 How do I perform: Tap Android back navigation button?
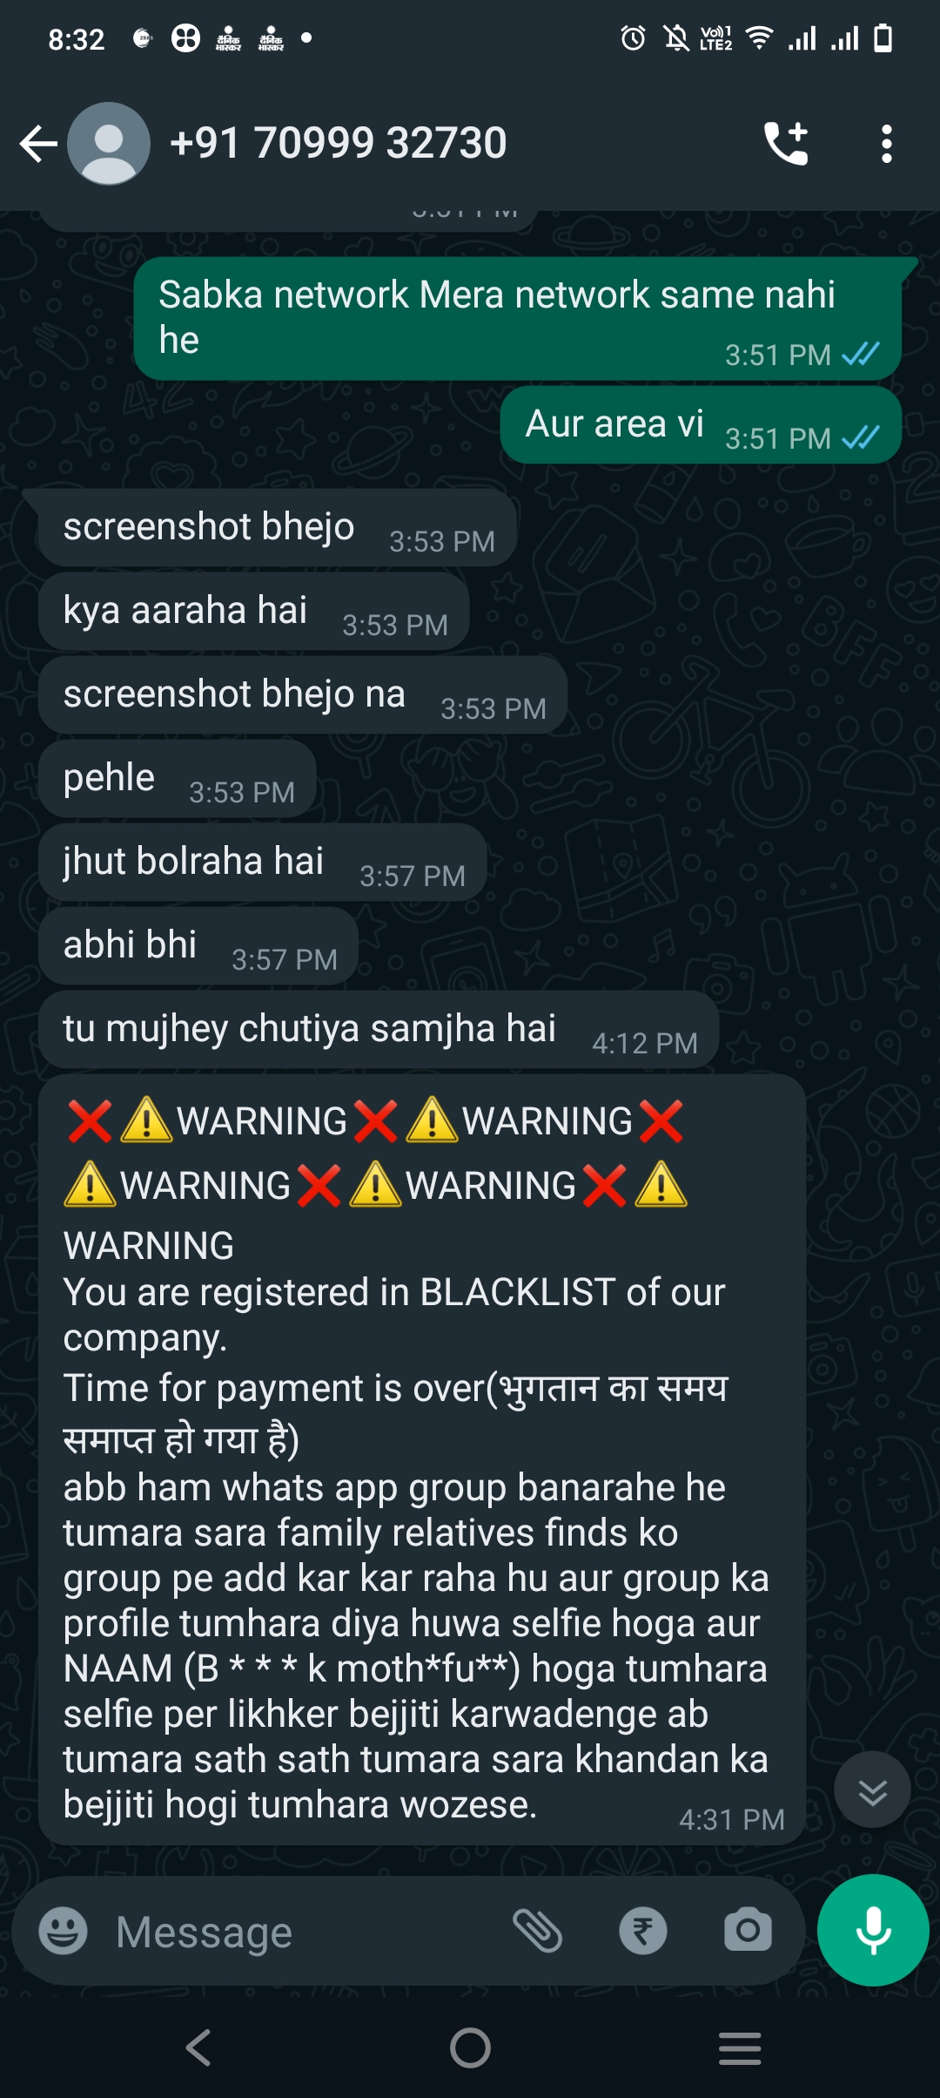[198, 2047]
